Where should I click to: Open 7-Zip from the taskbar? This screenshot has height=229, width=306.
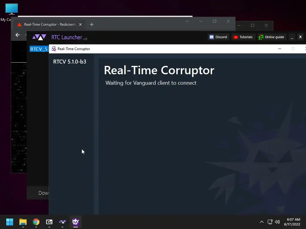tap(49, 222)
